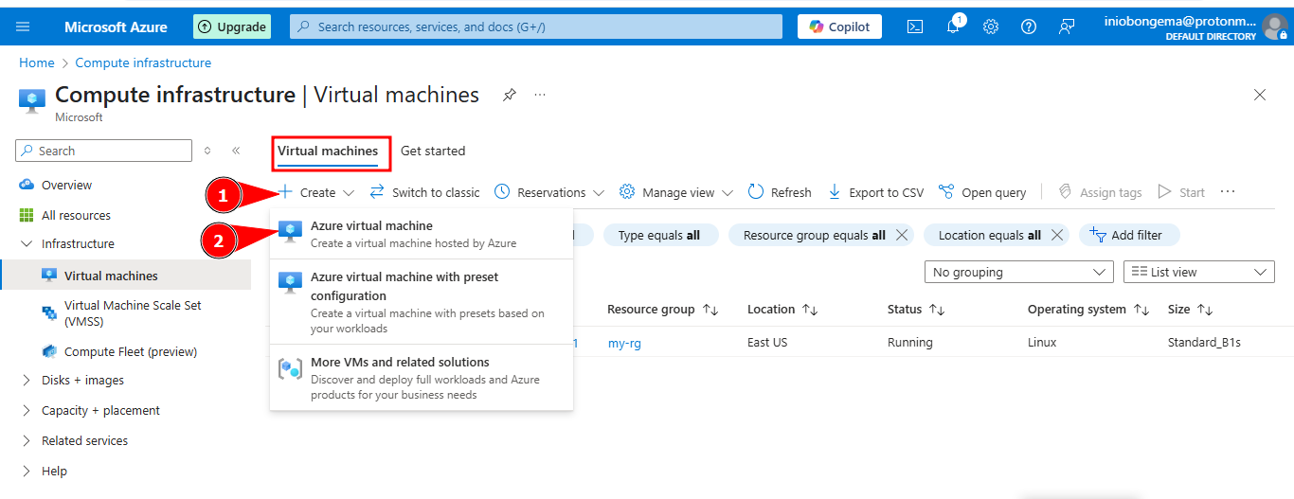Click the Reservations clock icon
The height and width of the screenshot is (499, 1294).
click(502, 192)
